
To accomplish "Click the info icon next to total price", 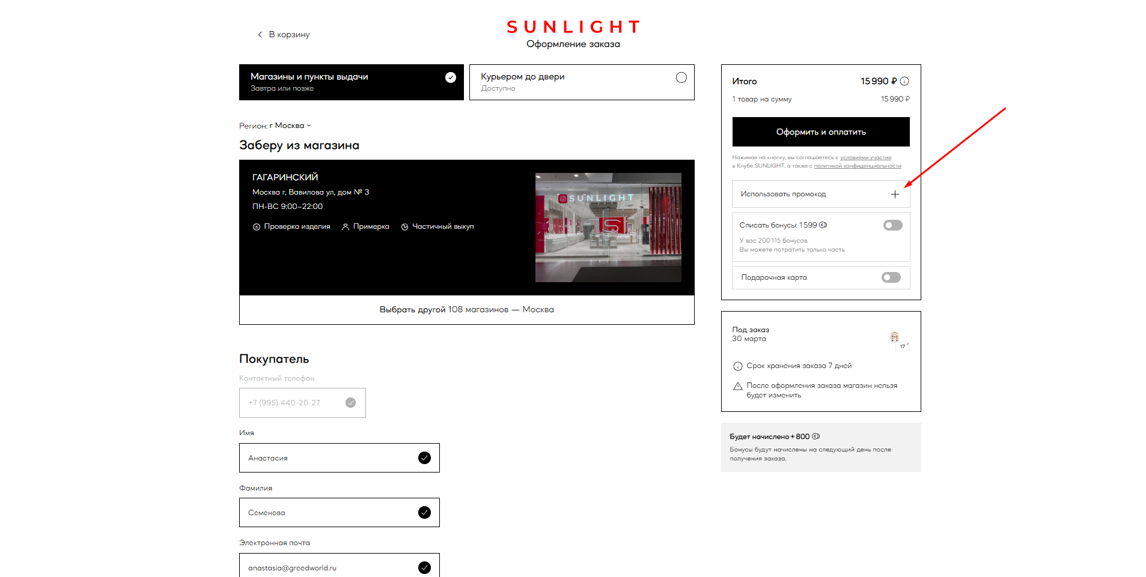I will pos(904,81).
